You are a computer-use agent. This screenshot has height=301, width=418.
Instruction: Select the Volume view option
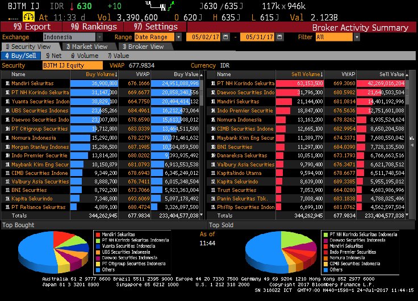[x=85, y=56]
